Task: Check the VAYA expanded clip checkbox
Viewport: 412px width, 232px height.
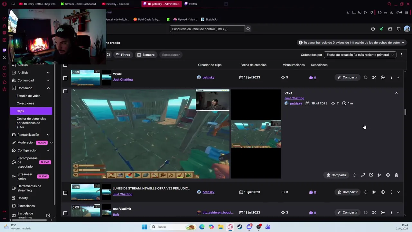Action: (65, 91)
